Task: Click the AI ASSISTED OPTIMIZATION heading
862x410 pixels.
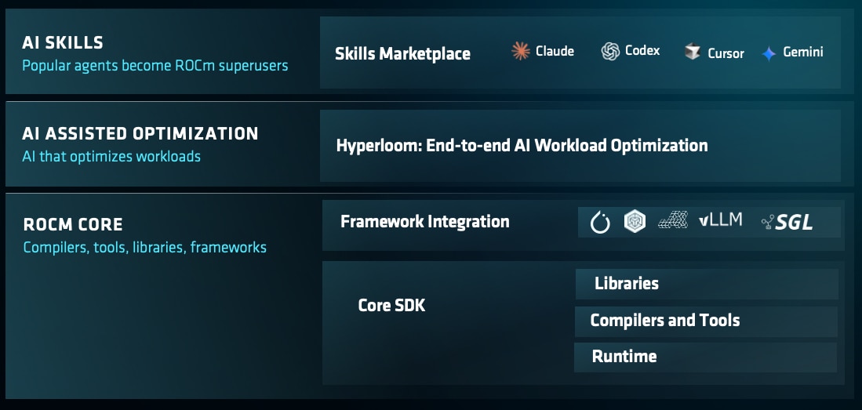Action: point(140,133)
